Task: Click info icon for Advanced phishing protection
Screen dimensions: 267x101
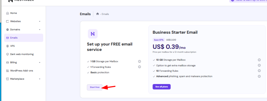Action: pos(259,76)
